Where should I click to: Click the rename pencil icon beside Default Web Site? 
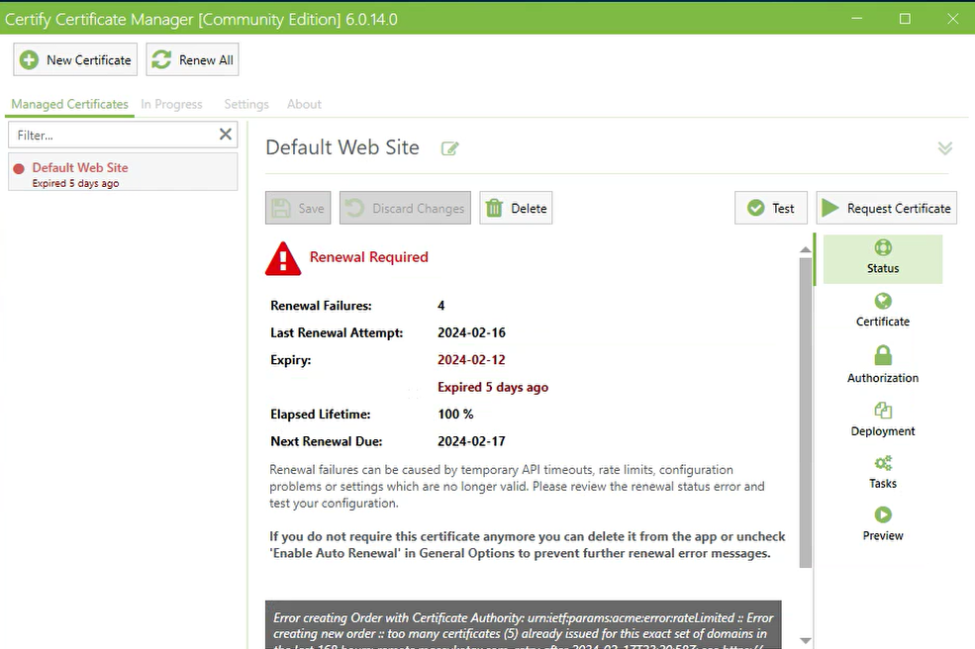[449, 148]
